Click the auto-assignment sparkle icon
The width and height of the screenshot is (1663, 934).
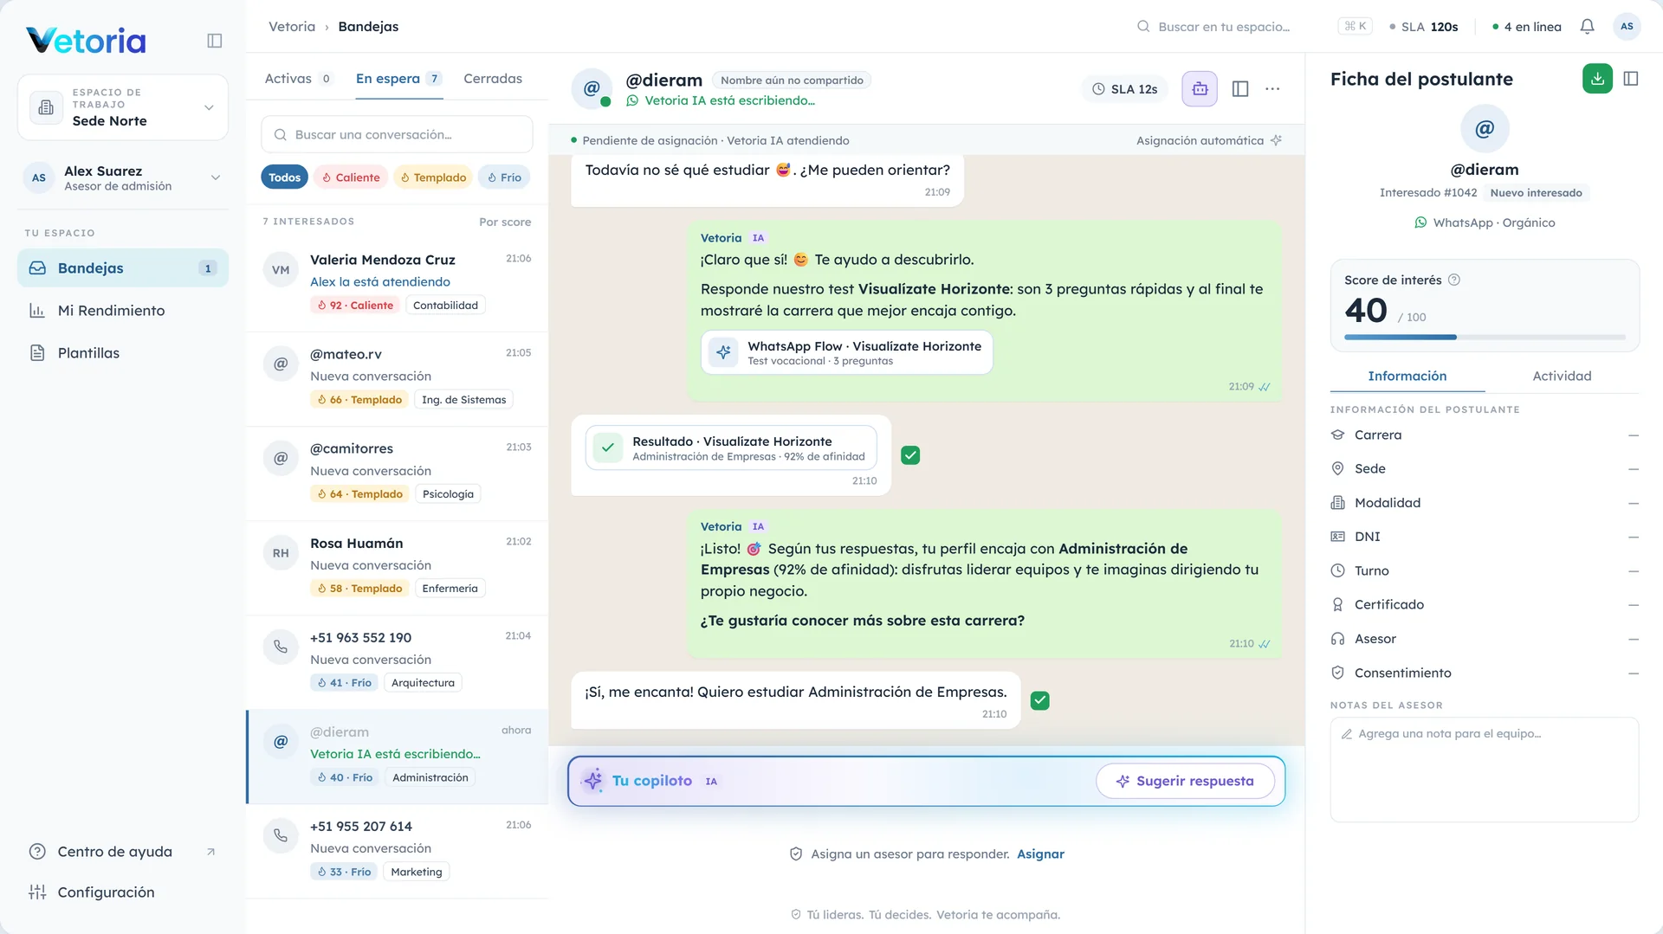pyautogui.click(x=1276, y=140)
